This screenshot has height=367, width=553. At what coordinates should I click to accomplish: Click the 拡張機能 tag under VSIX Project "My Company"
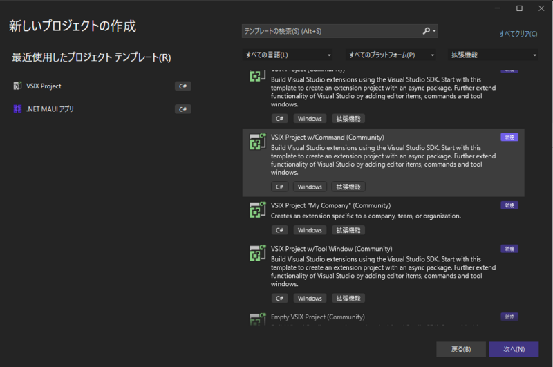(x=348, y=230)
